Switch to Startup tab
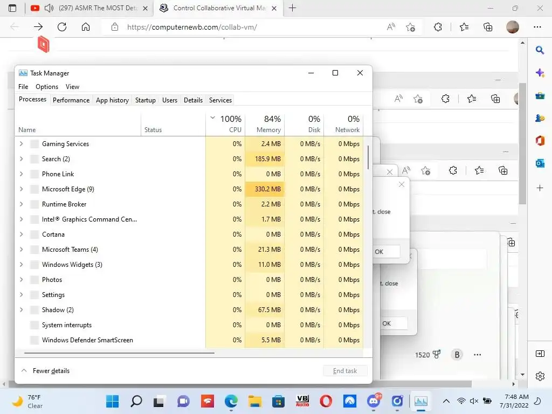This screenshot has width=552, height=414. (x=146, y=100)
